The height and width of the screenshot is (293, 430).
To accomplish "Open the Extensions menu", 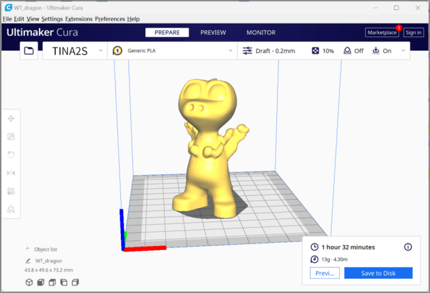I will pos(79,19).
